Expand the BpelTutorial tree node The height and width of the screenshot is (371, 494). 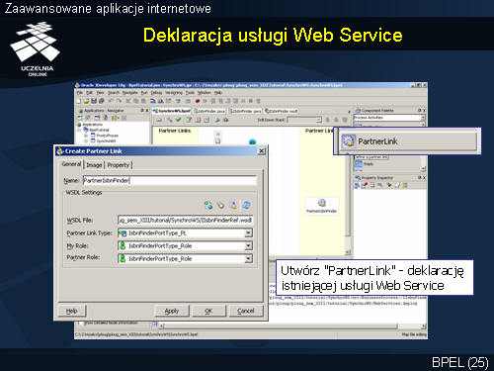point(79,130)
